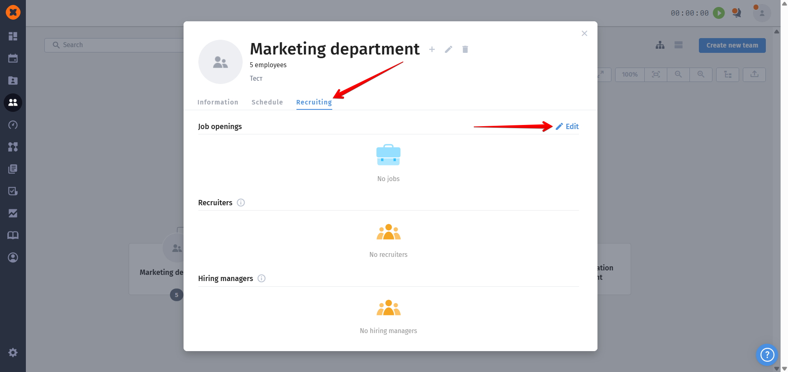Click the export upload icon button
The height and width of the screenshot is (372, 788).
pyautogui.click(x=754, y=75)
